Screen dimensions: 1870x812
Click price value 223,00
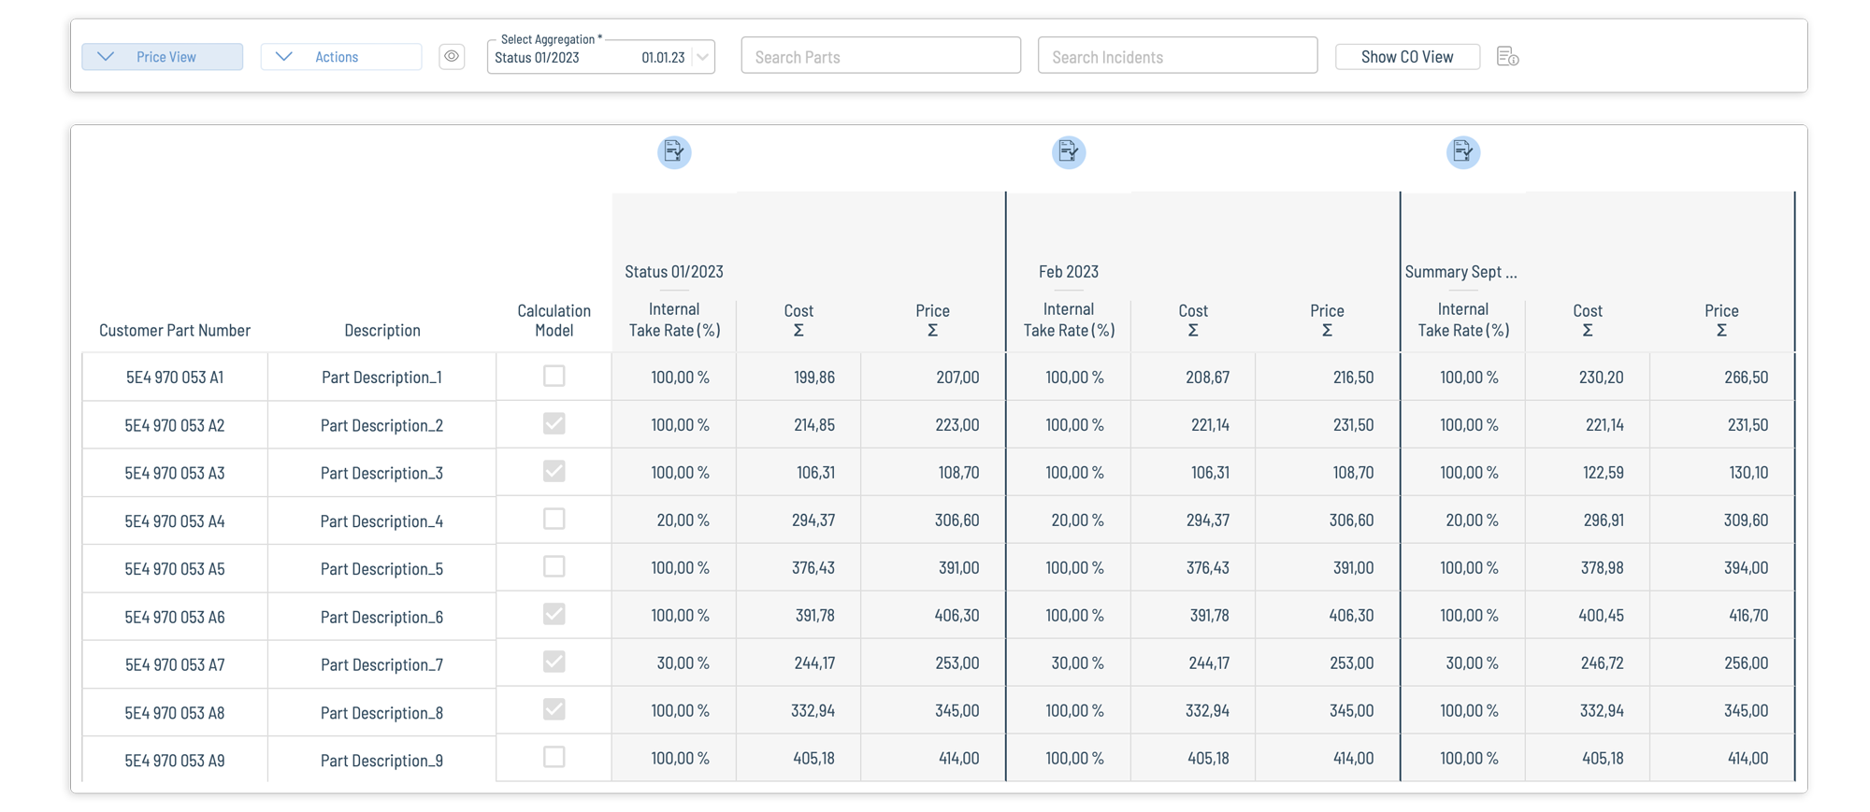pos(957,425)
